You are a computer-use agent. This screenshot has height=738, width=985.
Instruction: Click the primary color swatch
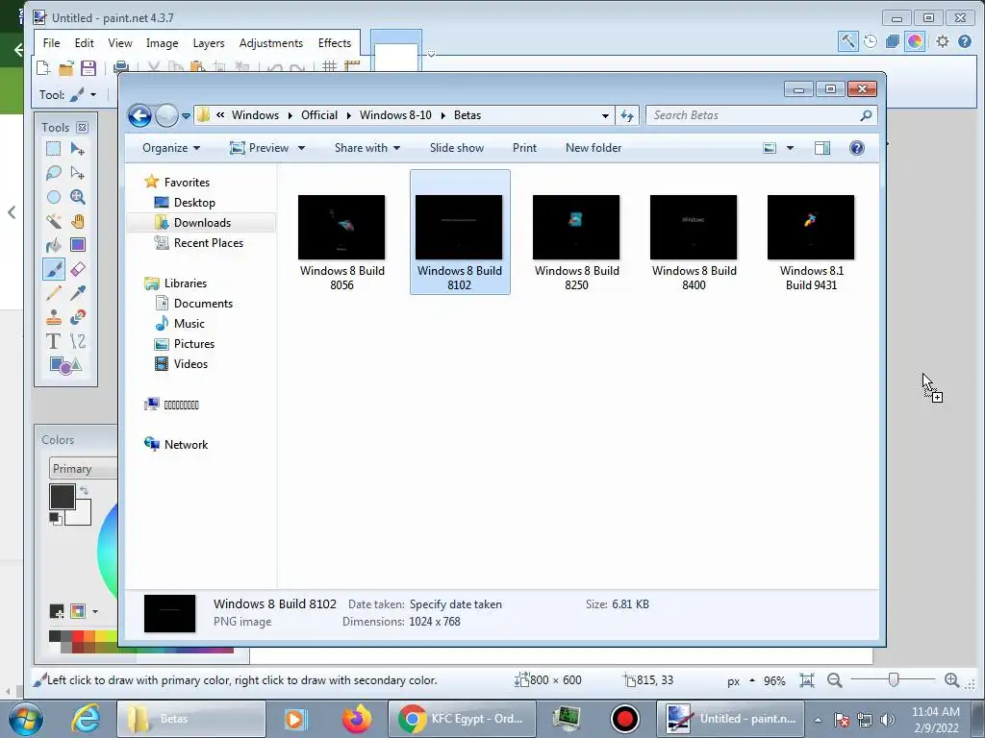[63, 497]
